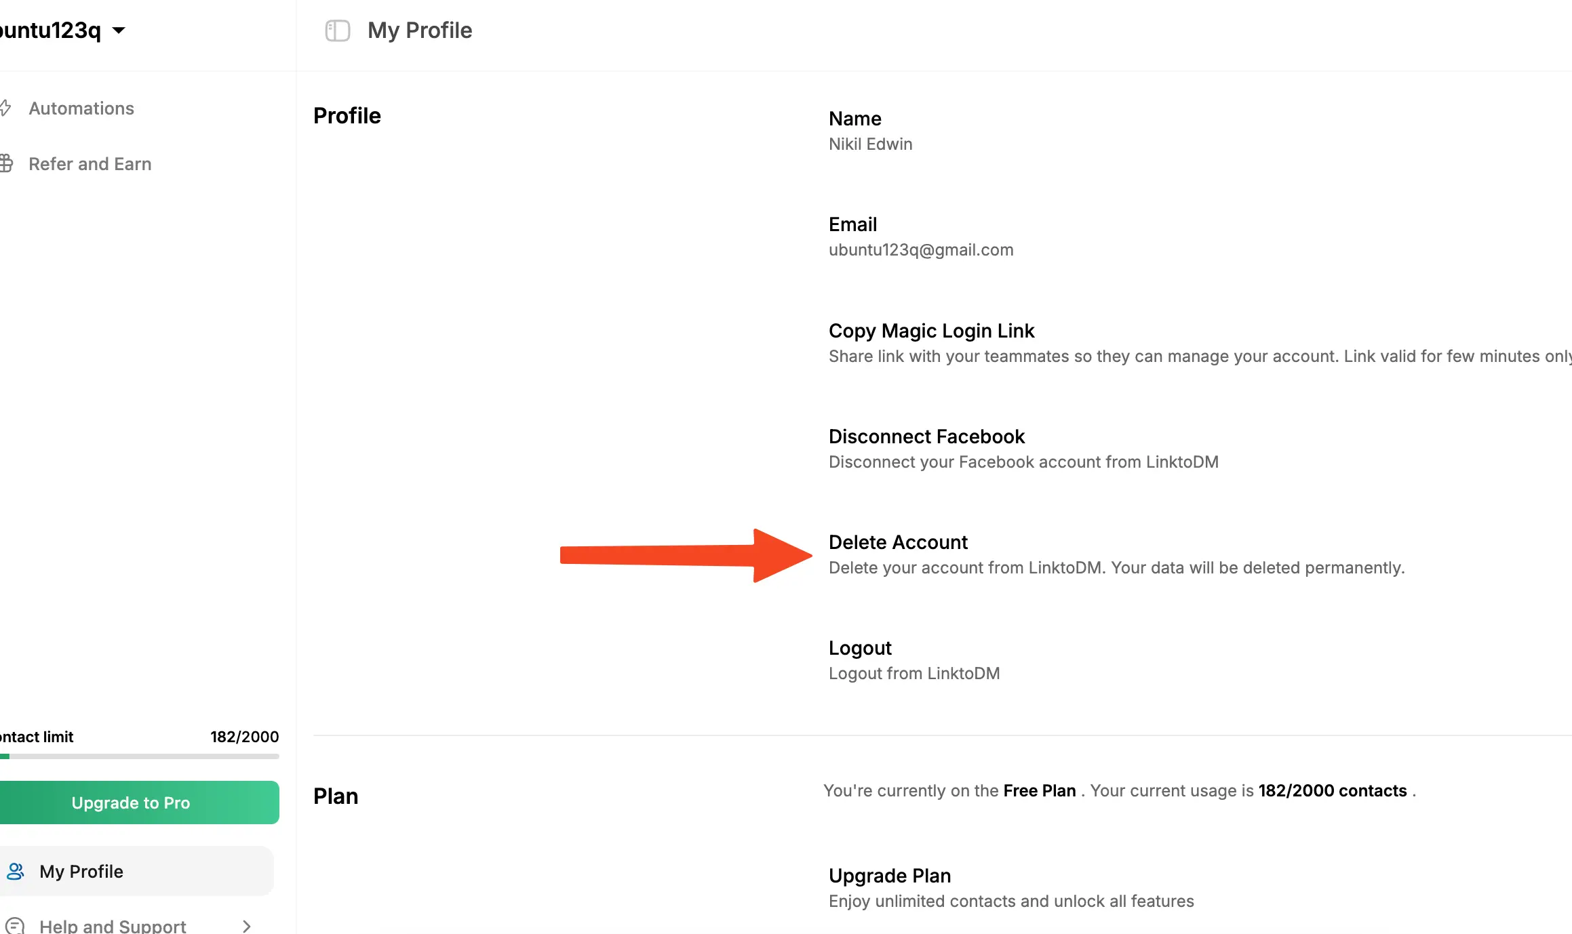Click the My Profile sidebar entry
Screen dimensions: 1572x934
(81, 871)
